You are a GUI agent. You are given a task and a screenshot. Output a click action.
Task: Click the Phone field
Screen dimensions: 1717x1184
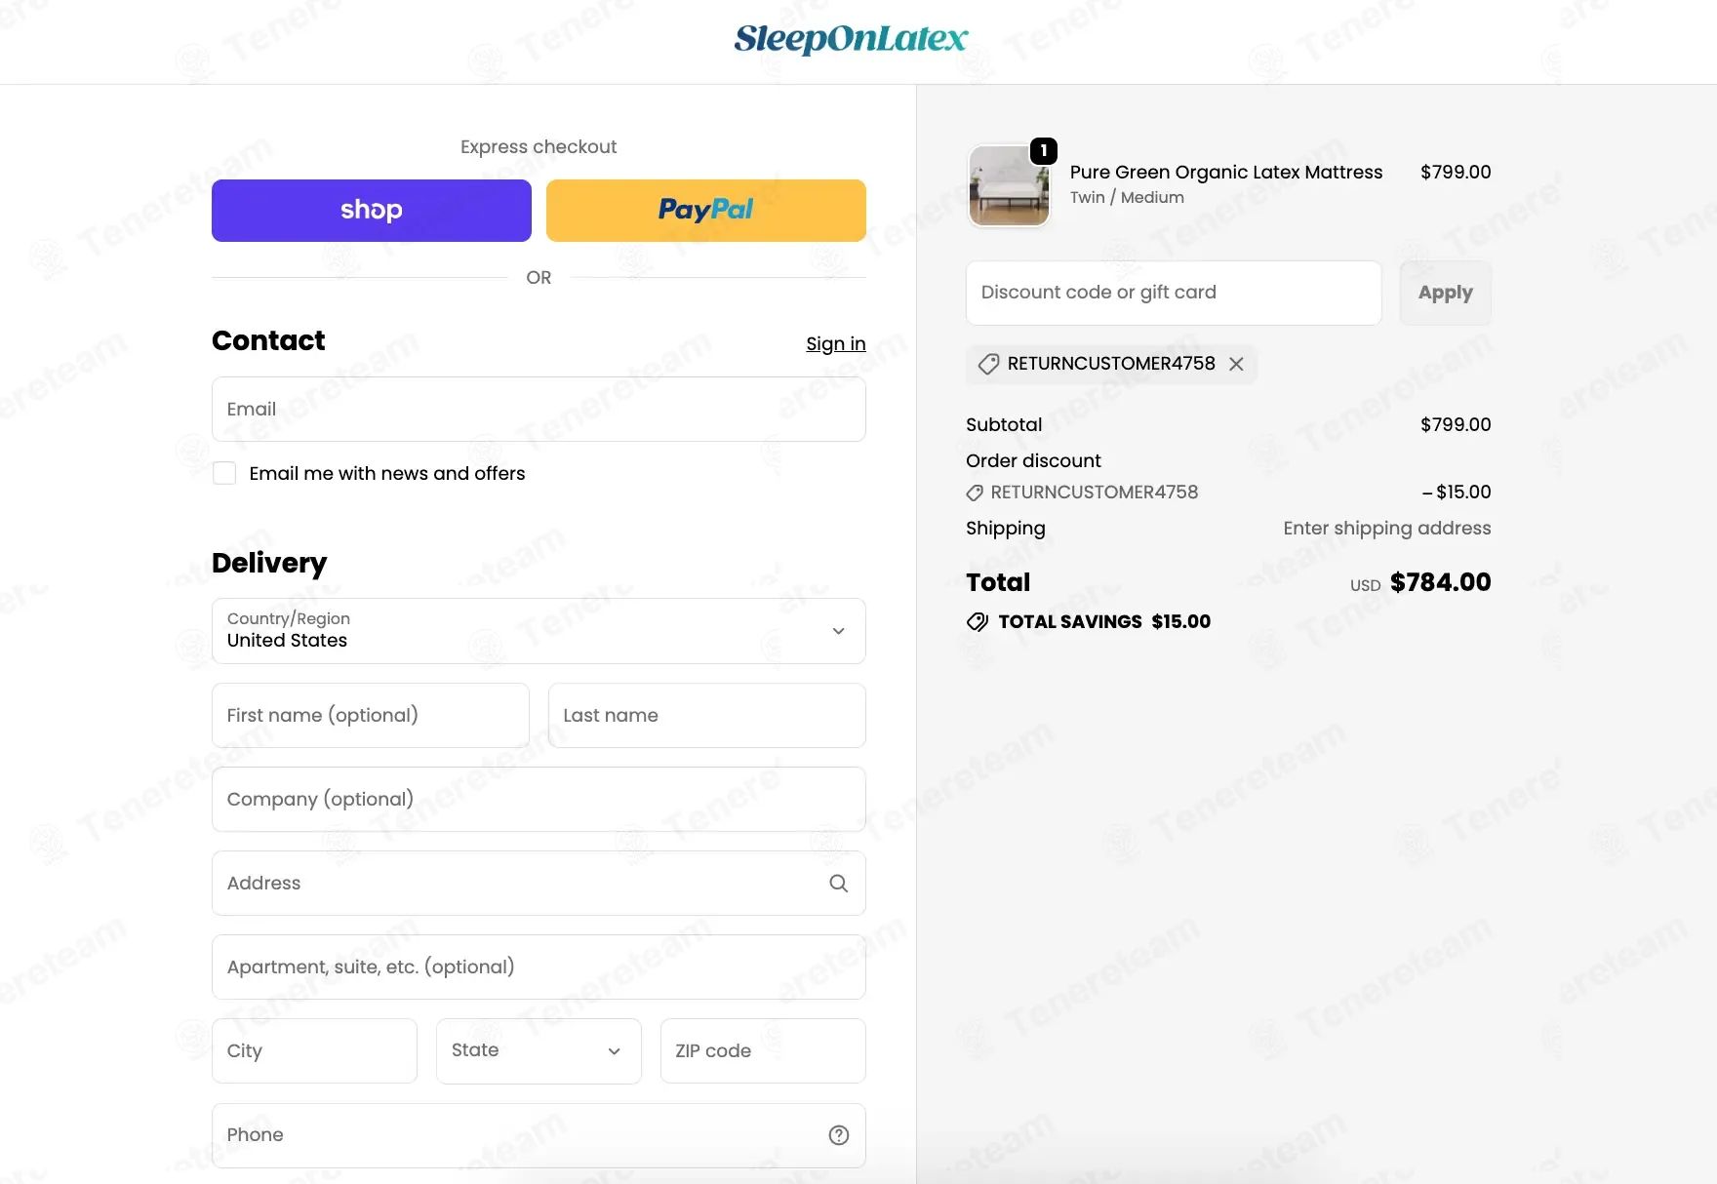point(539,1135)
